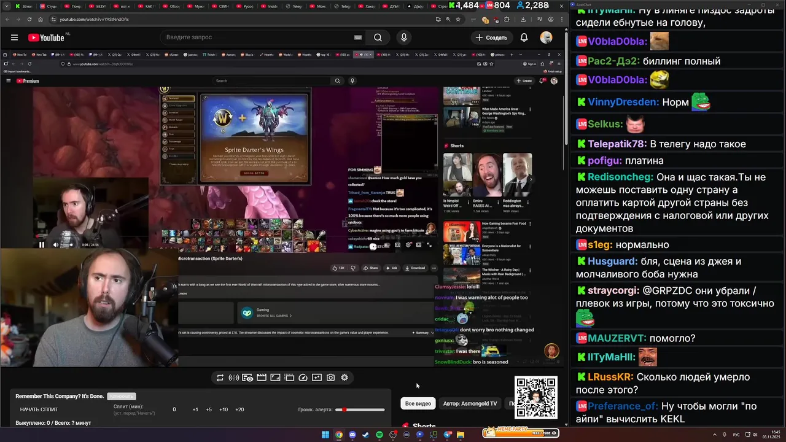Switch to the СВИН browser tab

click(x=220, y=6)
